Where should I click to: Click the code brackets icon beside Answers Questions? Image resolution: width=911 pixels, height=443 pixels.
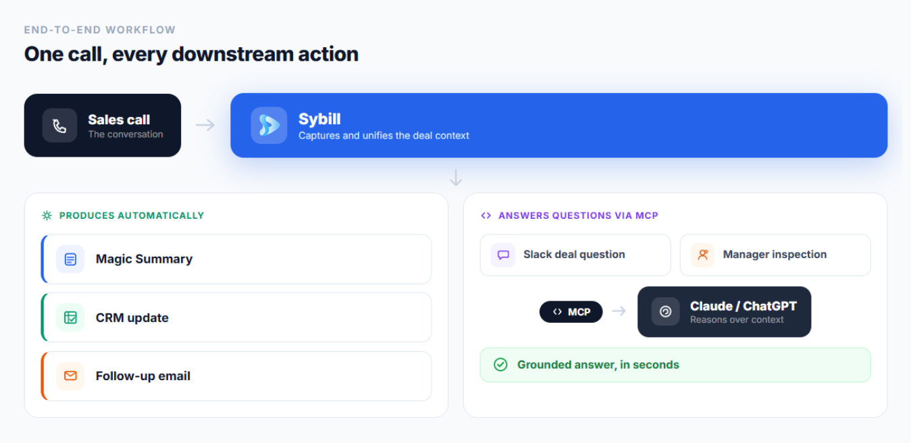tap(486, 215)
